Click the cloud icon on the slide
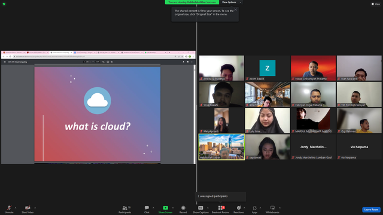 point(98,100)
